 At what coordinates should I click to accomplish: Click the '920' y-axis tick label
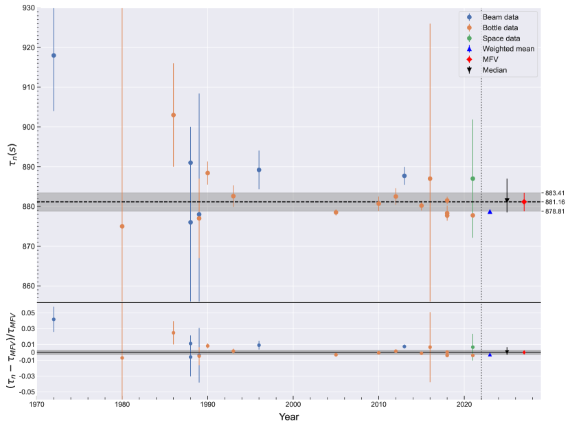(28, 47)
